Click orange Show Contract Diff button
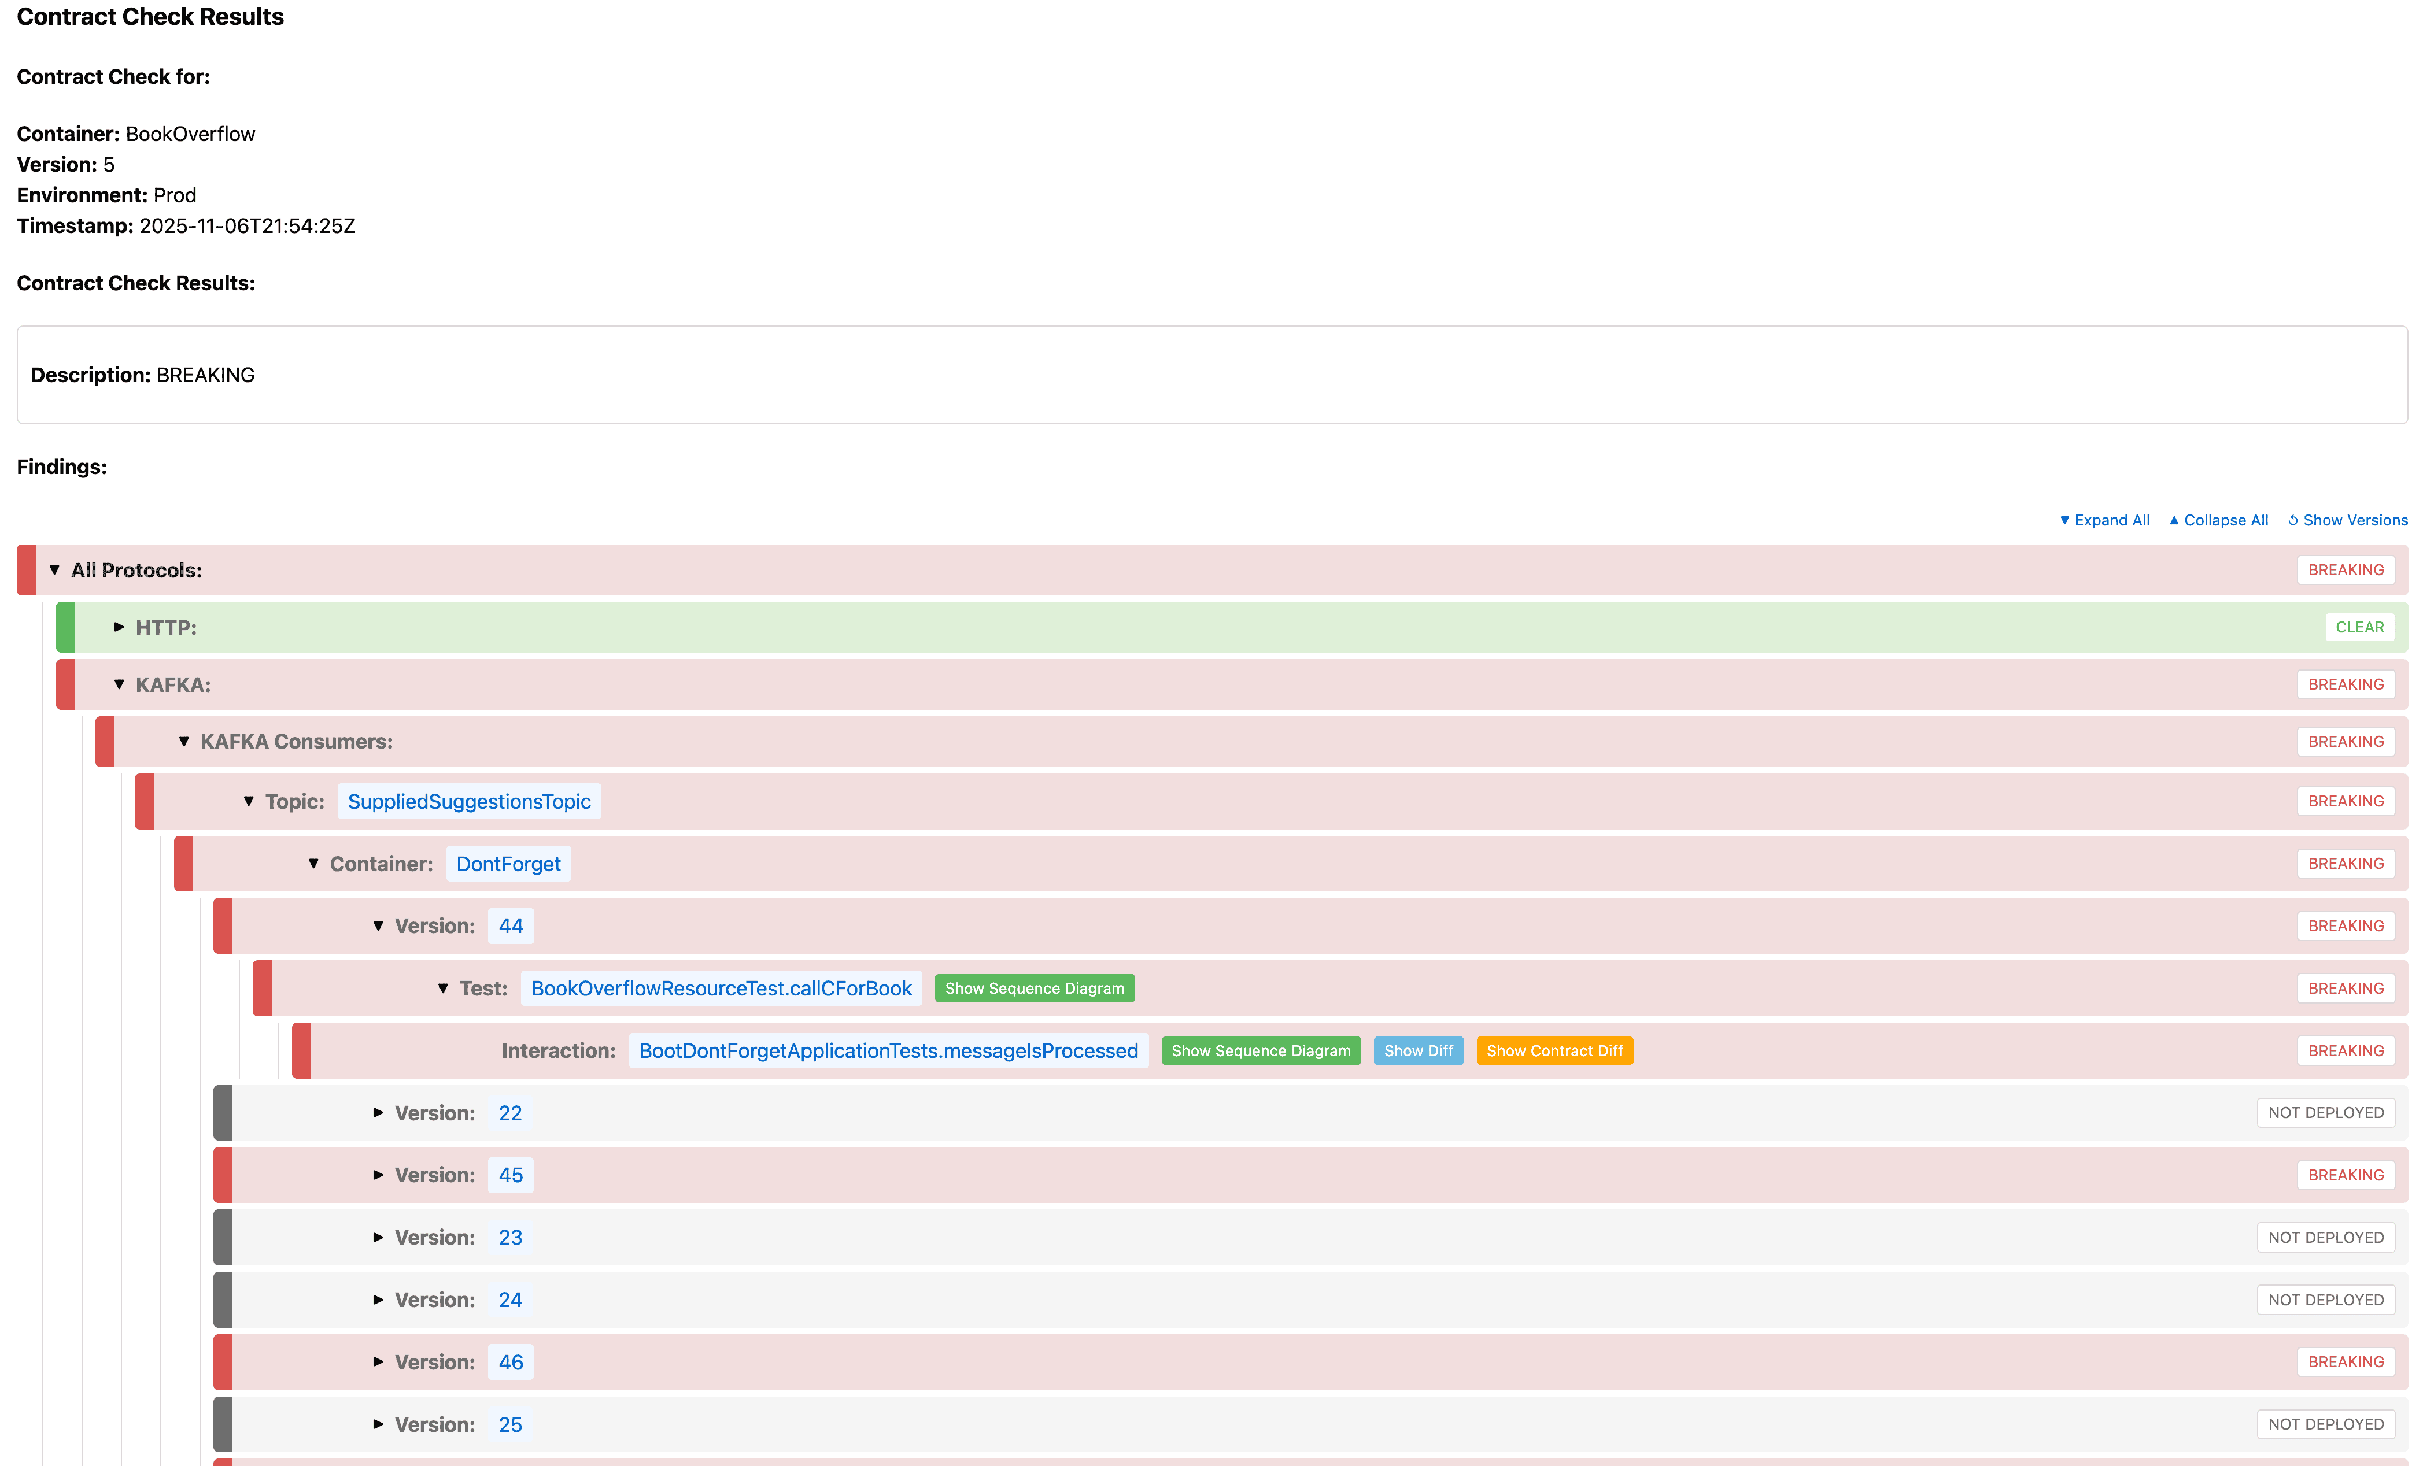Viewport: 2423px width, 1466px height. tap(1554, 1051)
